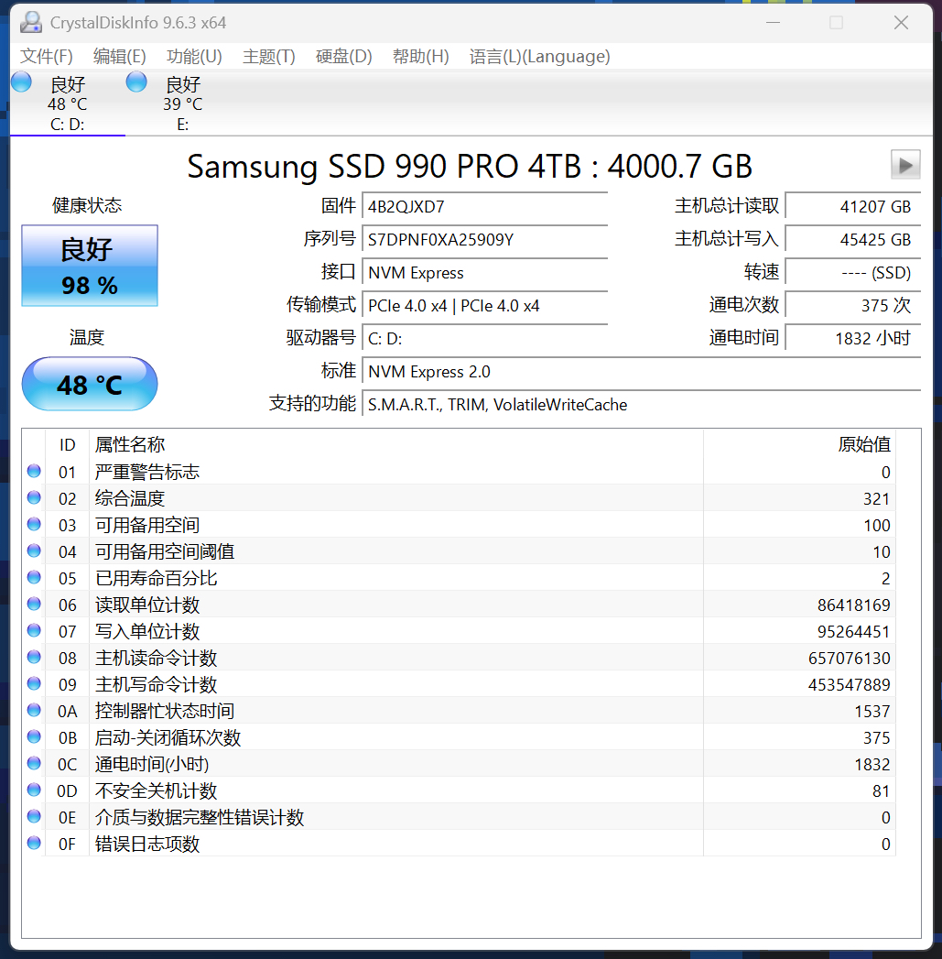Click the serial number field showing S7DPNF0XA25909Y
Image resolution: width=942 pixels, height=959 pixels.
tap(484, 241)
